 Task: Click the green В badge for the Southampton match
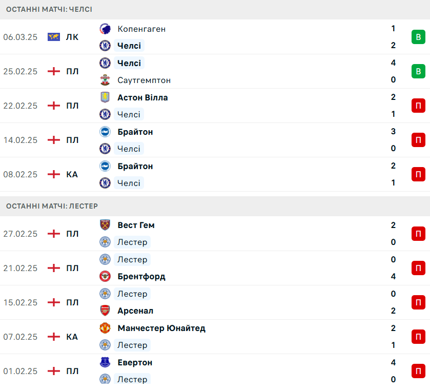418,71
